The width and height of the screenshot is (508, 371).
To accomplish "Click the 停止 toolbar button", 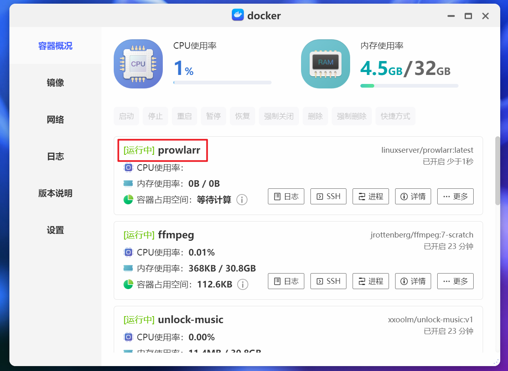I will [x=155, y=116].
